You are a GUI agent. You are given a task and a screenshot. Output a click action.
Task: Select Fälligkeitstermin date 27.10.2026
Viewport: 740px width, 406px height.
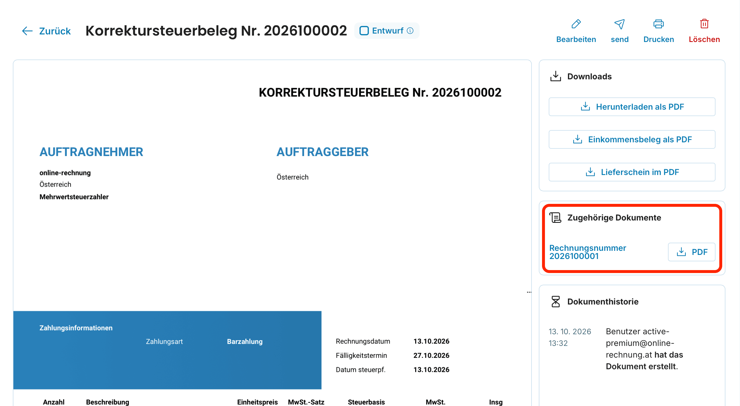[x=431, y=355]
